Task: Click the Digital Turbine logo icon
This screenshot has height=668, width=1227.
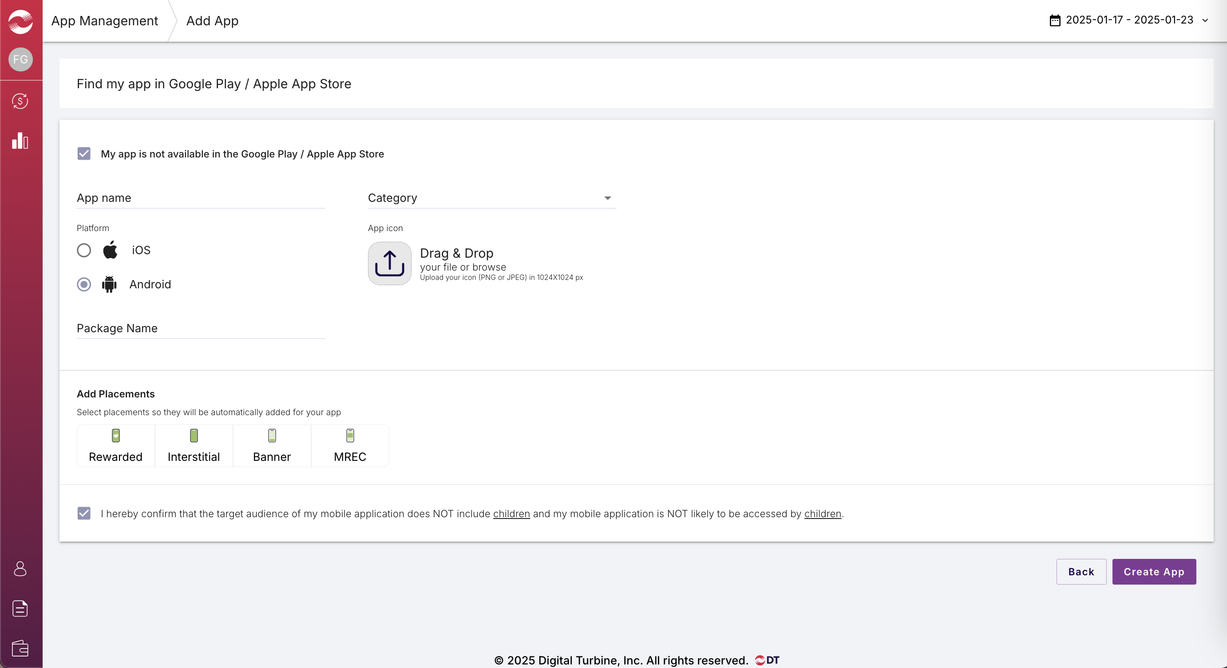Action: pos(20,21)
